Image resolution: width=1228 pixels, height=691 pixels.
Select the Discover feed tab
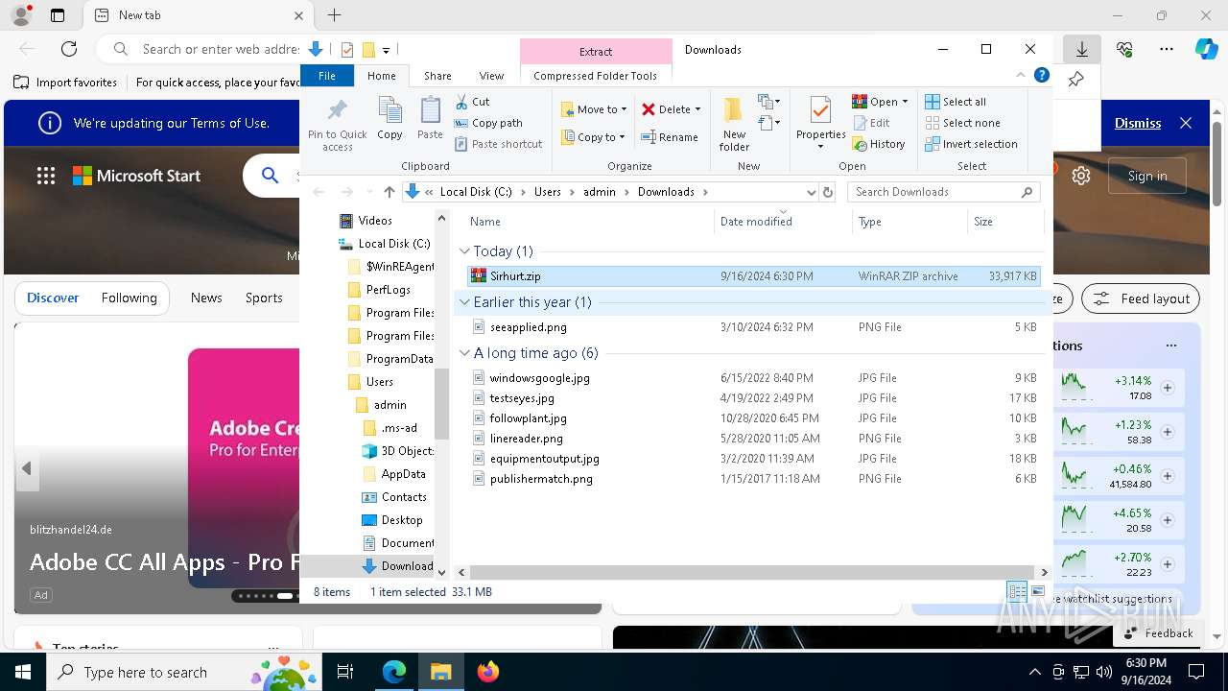(53, 298)
